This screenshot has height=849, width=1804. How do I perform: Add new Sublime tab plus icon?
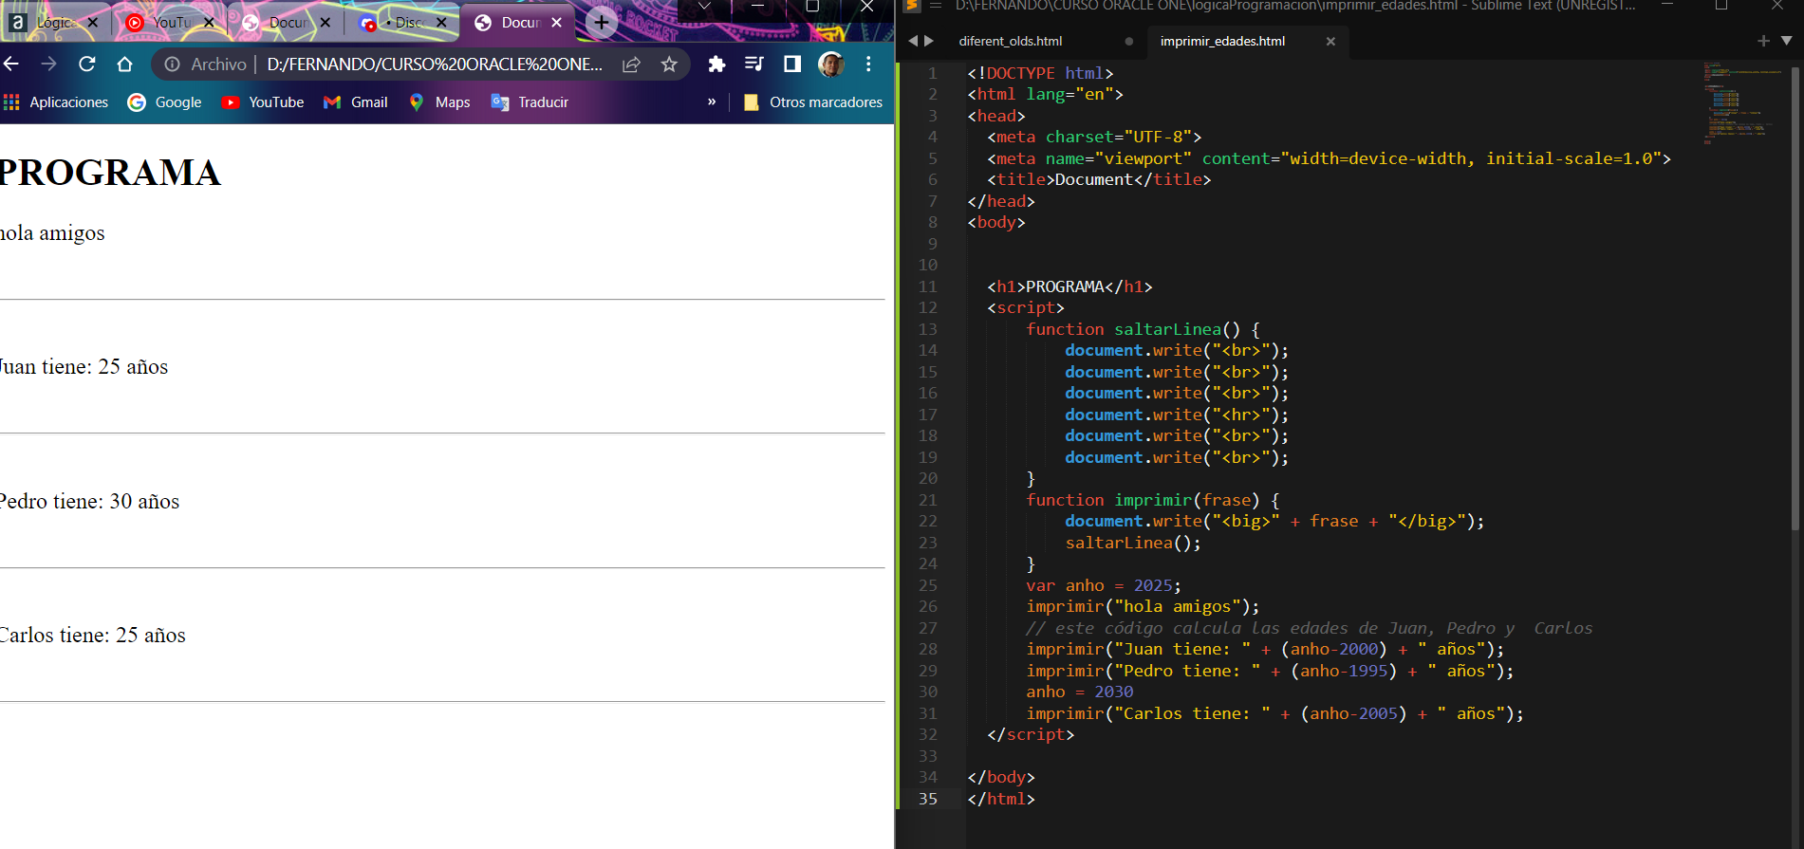click(1763, 41)
